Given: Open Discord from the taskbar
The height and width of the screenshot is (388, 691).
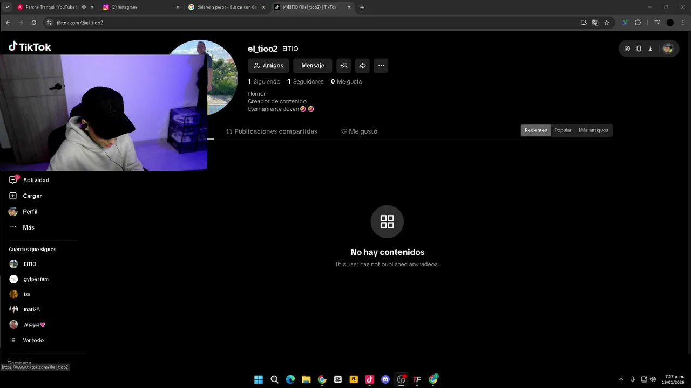Looking at the screenshot, I should click(x=385, y=379).
